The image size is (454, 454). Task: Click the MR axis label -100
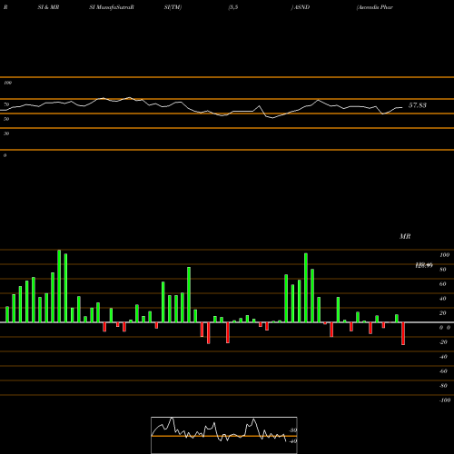pos(444,400)
